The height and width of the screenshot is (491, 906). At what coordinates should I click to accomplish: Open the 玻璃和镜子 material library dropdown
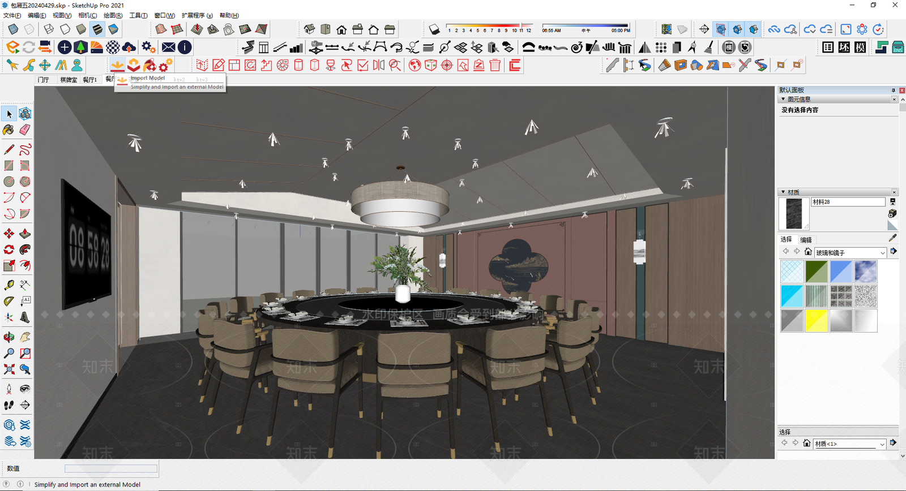[x=850, y=253]
